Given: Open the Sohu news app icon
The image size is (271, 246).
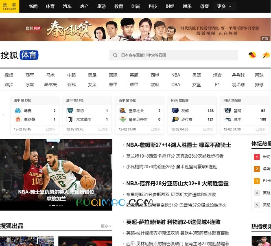Looking at the screenshot, I should [252, 55].
